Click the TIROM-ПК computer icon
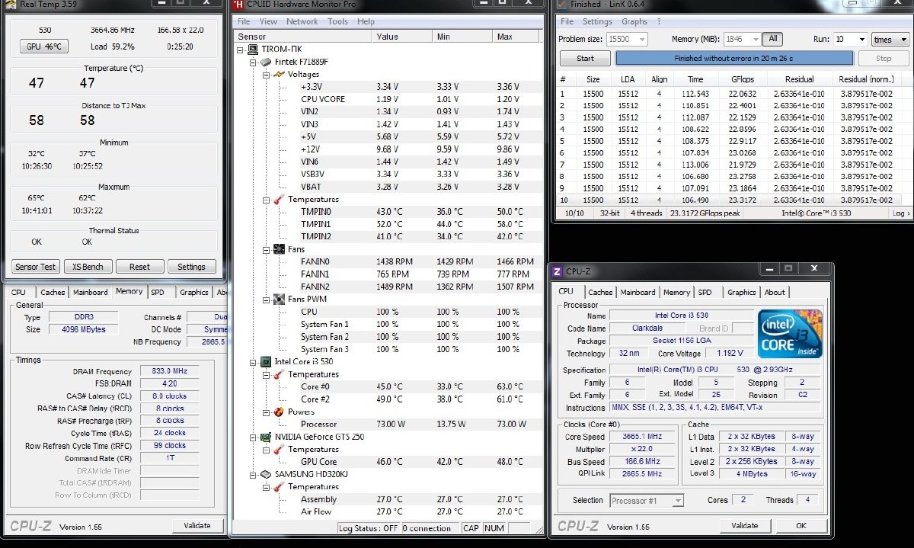The image size is (914, 548). point(253,50)
